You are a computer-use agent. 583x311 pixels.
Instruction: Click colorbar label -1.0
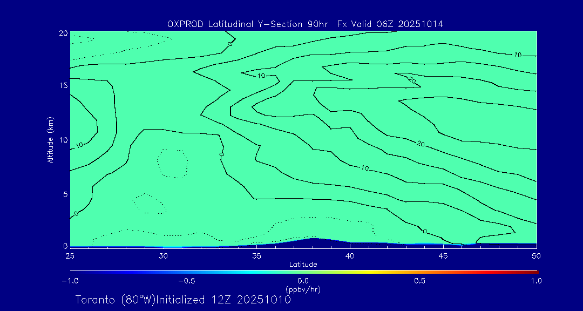coord(70,281)
